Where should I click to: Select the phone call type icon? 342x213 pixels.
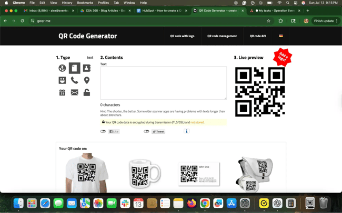tap(74, 80)
